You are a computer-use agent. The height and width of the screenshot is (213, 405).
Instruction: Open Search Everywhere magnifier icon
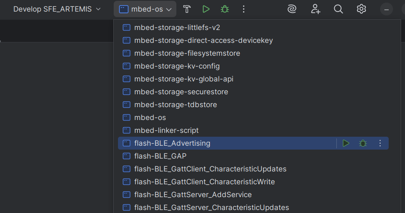tap(339, 9)
